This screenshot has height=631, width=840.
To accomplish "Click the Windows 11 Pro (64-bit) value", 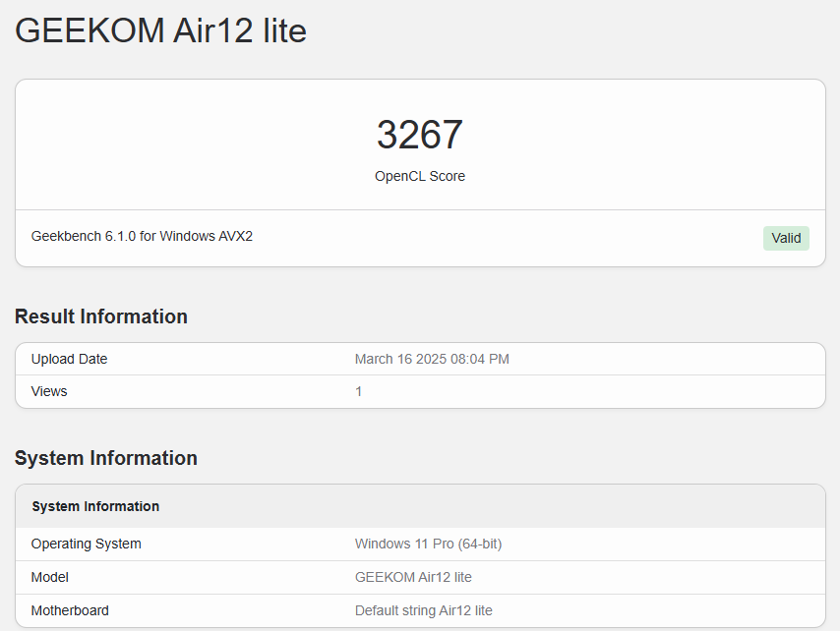I will point(428,544).
